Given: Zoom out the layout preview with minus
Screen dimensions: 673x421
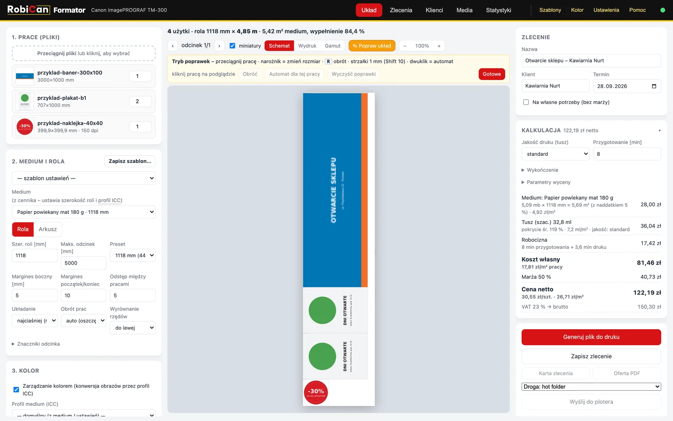Looking at the screenshot, I should click(x=405, y=46).
